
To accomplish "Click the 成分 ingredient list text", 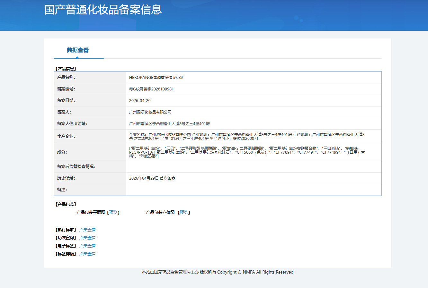I will [247, 152].
